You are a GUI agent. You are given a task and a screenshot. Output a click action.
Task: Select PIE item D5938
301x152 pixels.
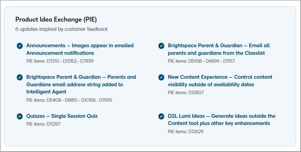[195, 61]
